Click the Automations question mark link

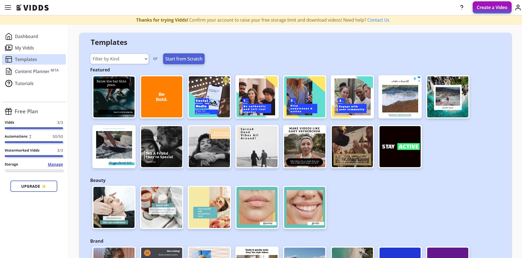click(30, 136)
